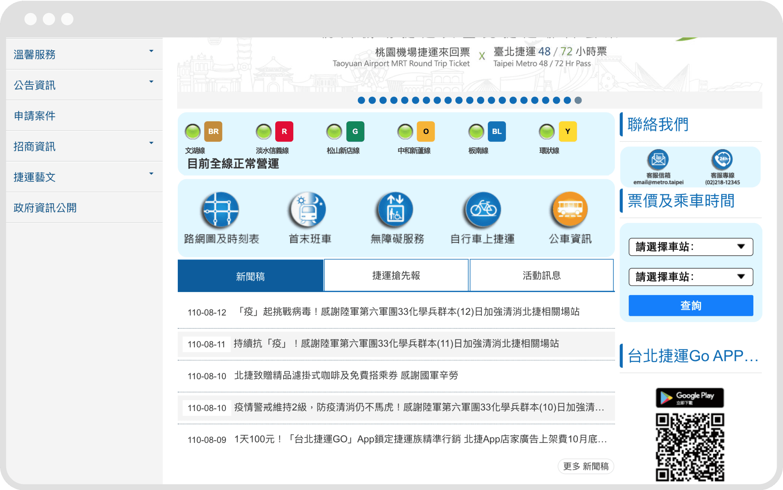
Task: Open the 無障礙服務 accessibility icon
Action: [395, 210]
